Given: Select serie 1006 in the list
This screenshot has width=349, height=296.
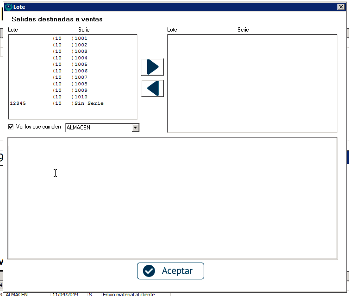Looking at the screenshot, I should [81, 71].
